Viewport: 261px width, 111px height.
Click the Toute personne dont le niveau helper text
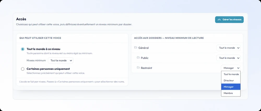pos(60,53)
